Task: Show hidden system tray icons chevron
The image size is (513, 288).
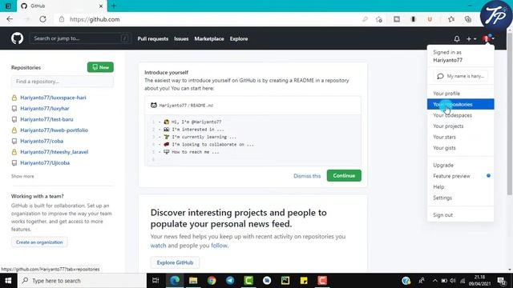Action: tap(434, 281)
